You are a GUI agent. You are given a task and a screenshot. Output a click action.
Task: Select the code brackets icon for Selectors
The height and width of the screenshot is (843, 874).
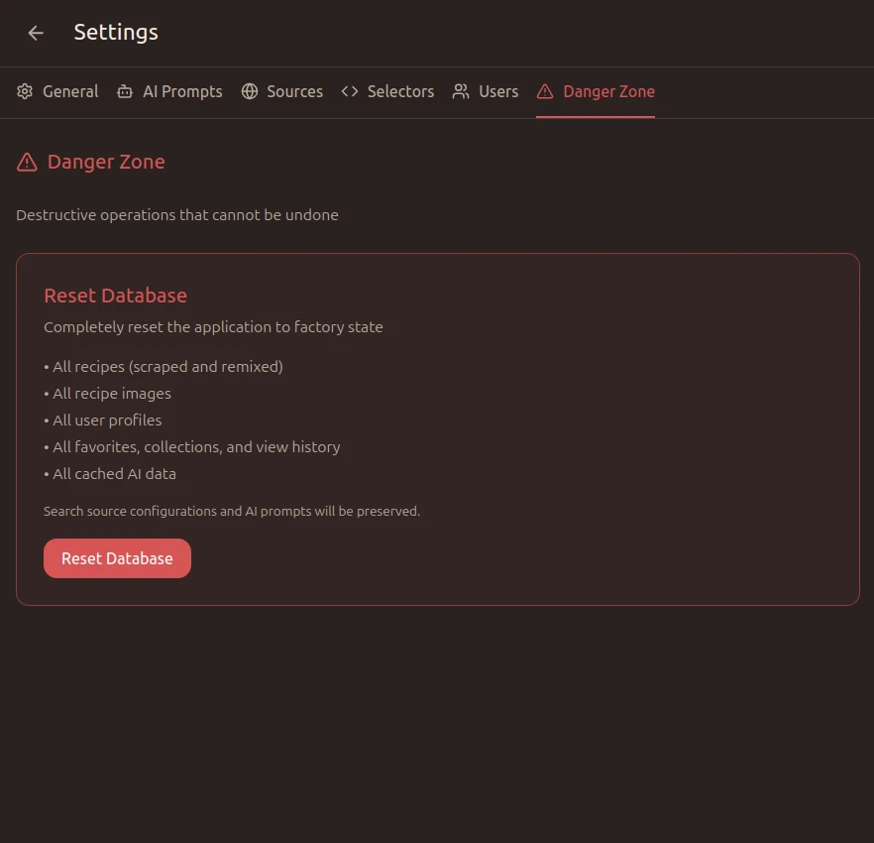(x=349, y=90)
